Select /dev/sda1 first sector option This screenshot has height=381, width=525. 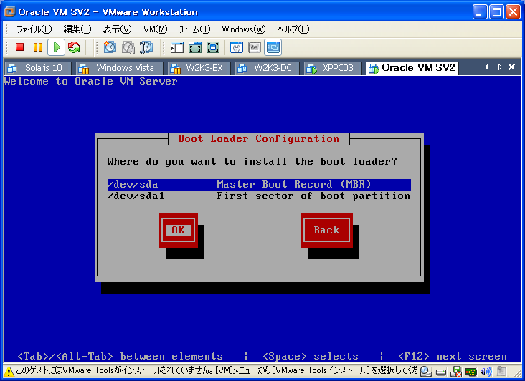259,196
